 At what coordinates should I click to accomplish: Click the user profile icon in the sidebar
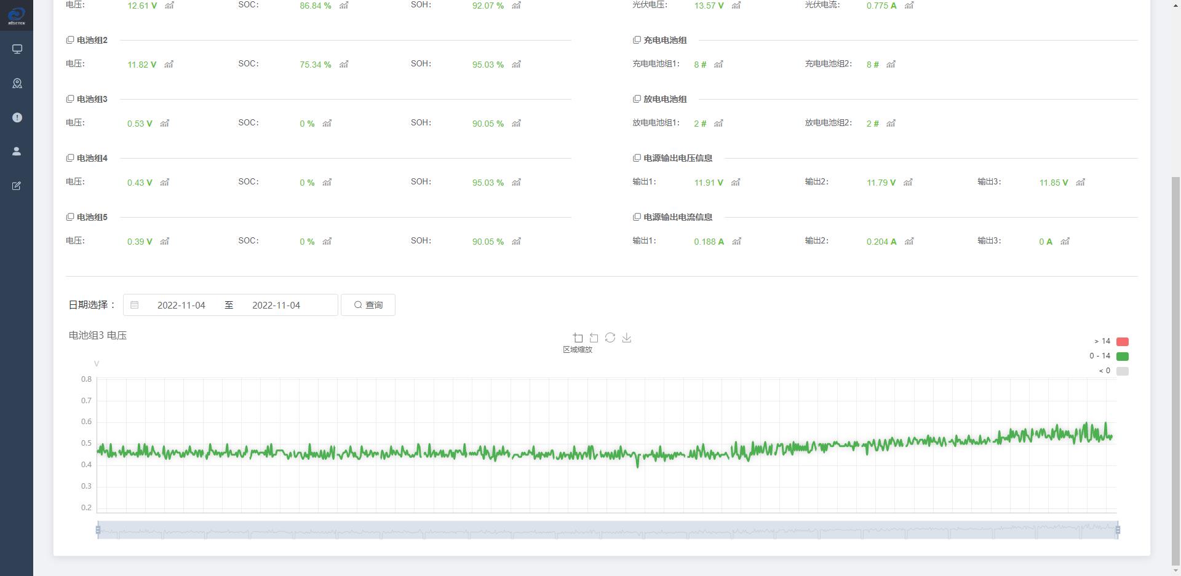click(17, 151)
